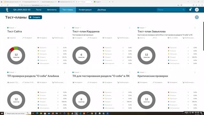Open the Тест-план Карданов test plan
The height and width of the screenshot is (115, 204).
click(86, 31)
